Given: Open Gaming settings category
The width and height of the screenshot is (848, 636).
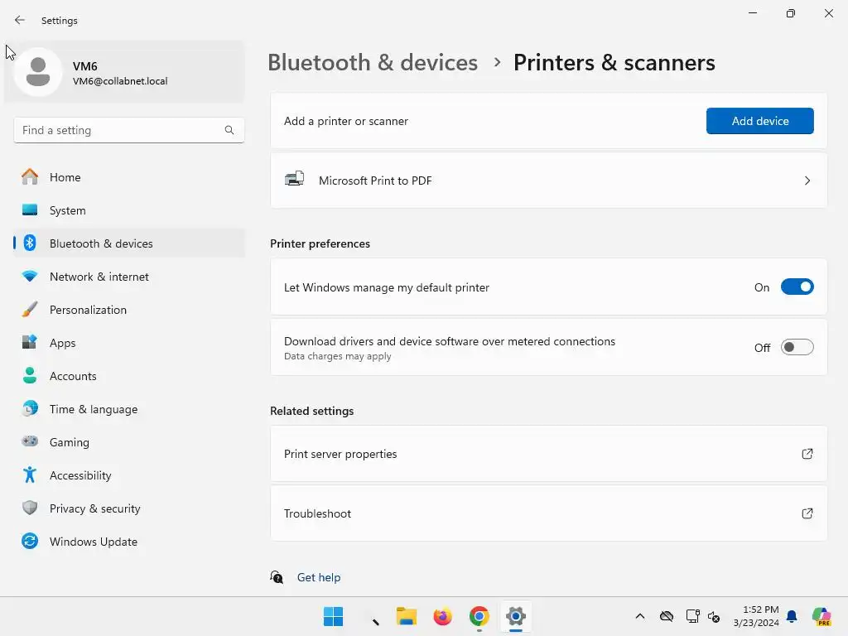Looking at the screenshot, I should (129, 441).
